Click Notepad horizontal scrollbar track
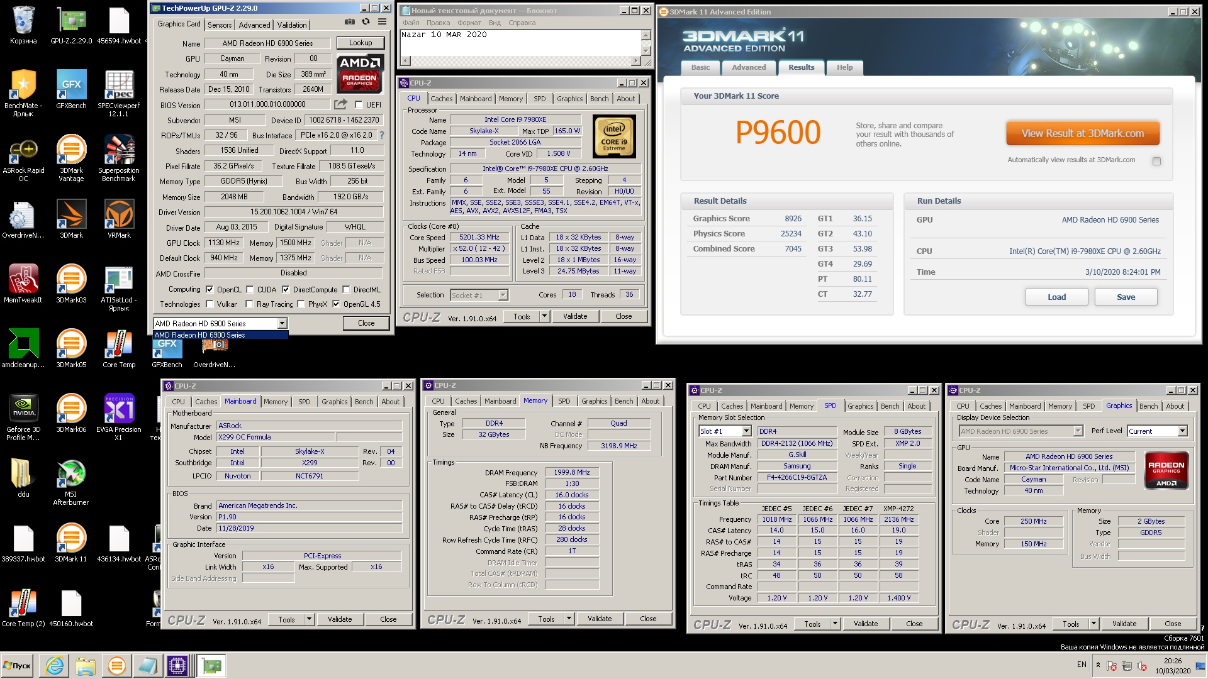1208x679 pixels. 521,61
